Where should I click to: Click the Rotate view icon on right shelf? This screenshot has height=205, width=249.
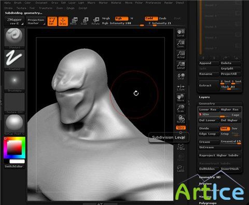181,119
